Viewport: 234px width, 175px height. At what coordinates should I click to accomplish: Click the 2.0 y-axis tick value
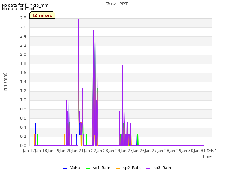click(23, 55)
